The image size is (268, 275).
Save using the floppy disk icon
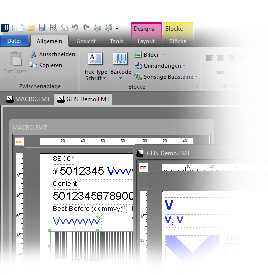[42, 28]
